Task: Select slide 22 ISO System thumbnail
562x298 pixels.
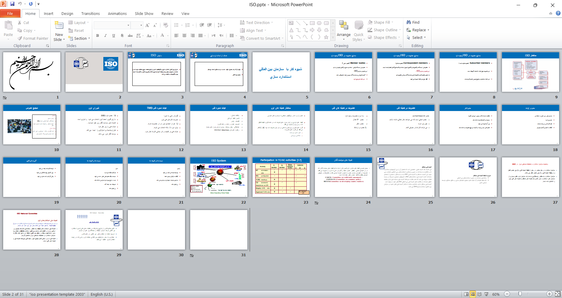Action: pyautogui.click(x=219, y=177)
